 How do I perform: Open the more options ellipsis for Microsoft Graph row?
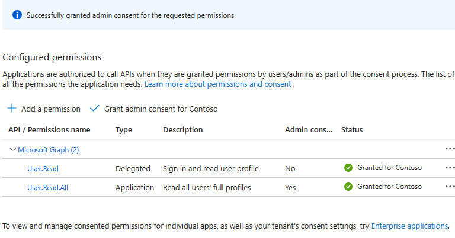[x=450, y=149]
